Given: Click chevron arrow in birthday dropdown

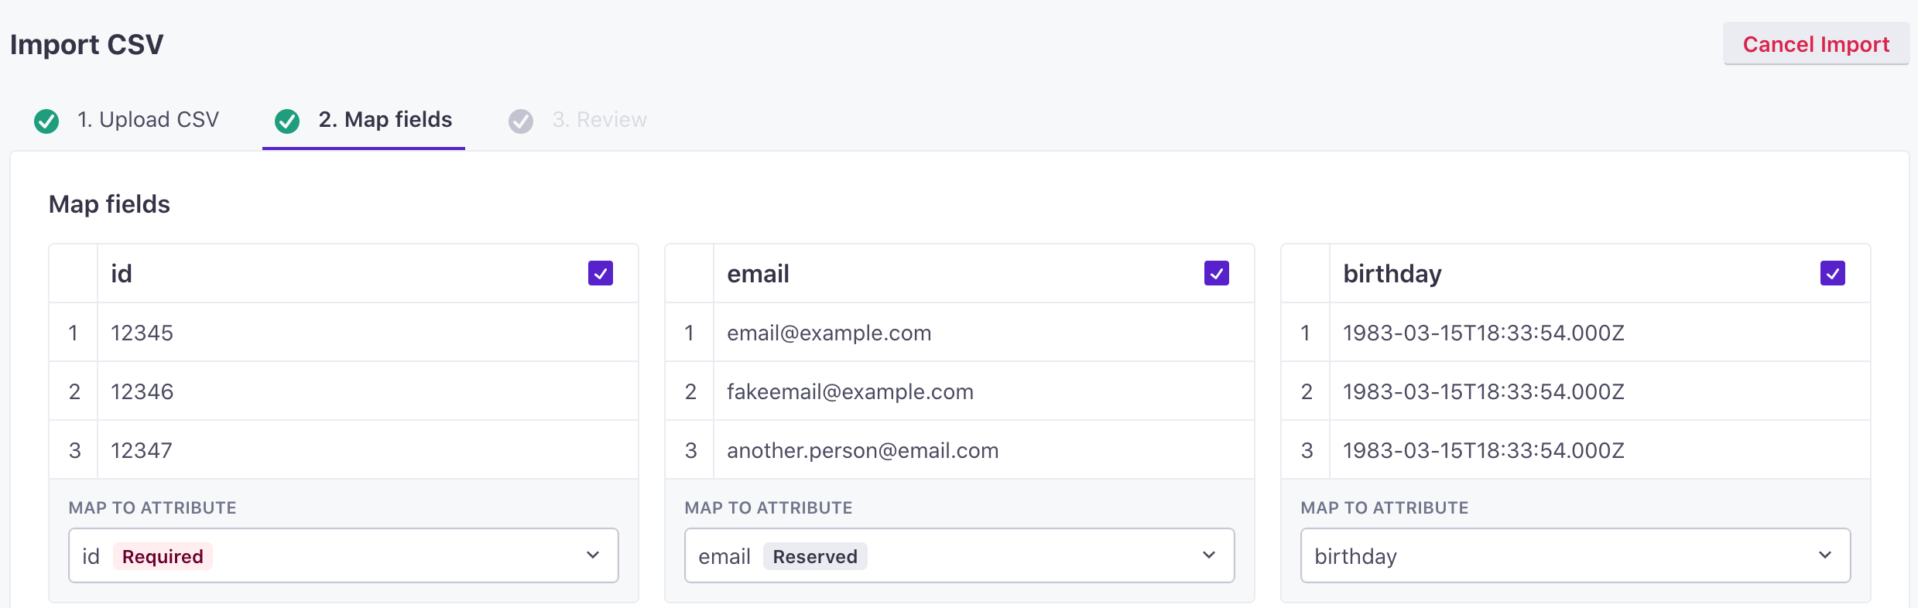Looking at the screenshot, I should click(1825, 555).
